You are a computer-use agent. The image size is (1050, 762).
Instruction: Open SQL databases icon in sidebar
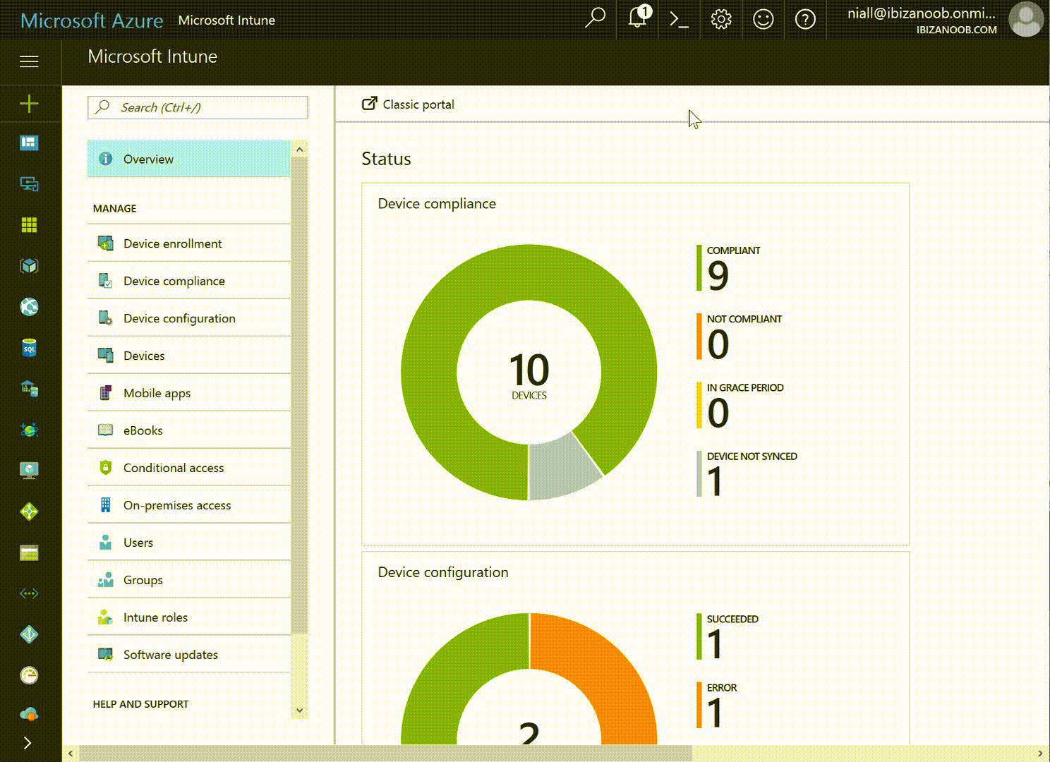(29, 348)
